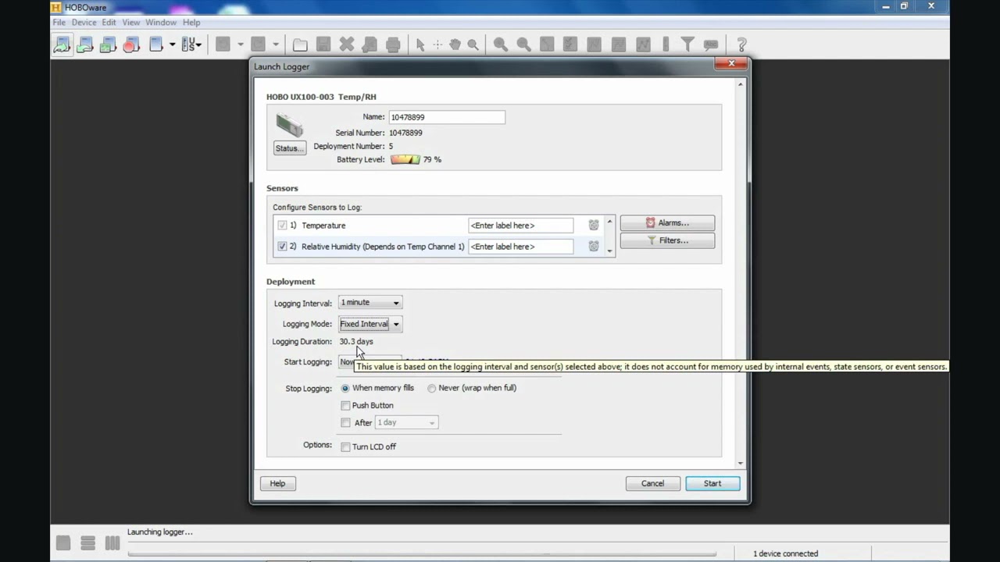
Task: Click the zoom in magnifier icon
Action: click(500, 44)
